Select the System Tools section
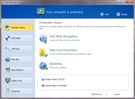The height and width of the screenshot is (99, 135). [18, 81]
